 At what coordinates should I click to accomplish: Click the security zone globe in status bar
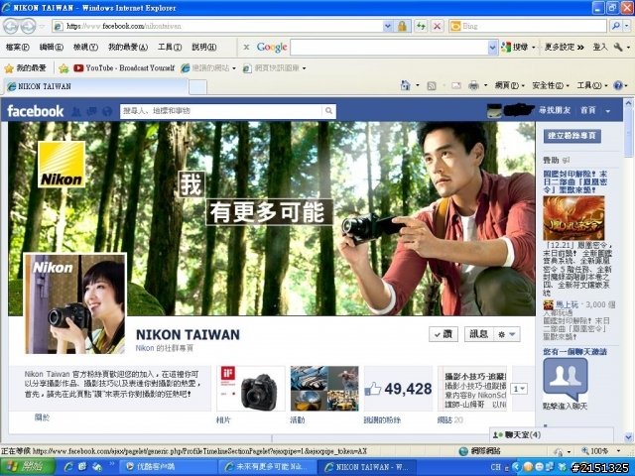tap(463, 451)
